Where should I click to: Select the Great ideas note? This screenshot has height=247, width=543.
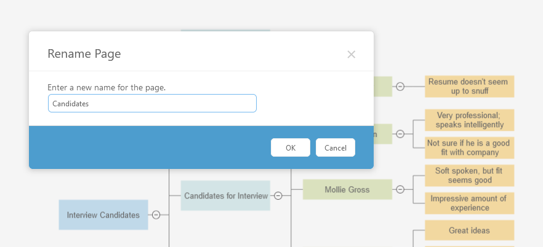(470, 230)
